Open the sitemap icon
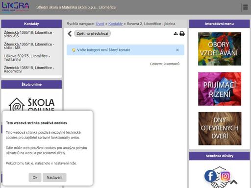This screenshot has height=188, width=251. pyautogui.click(x=176, y=34)
